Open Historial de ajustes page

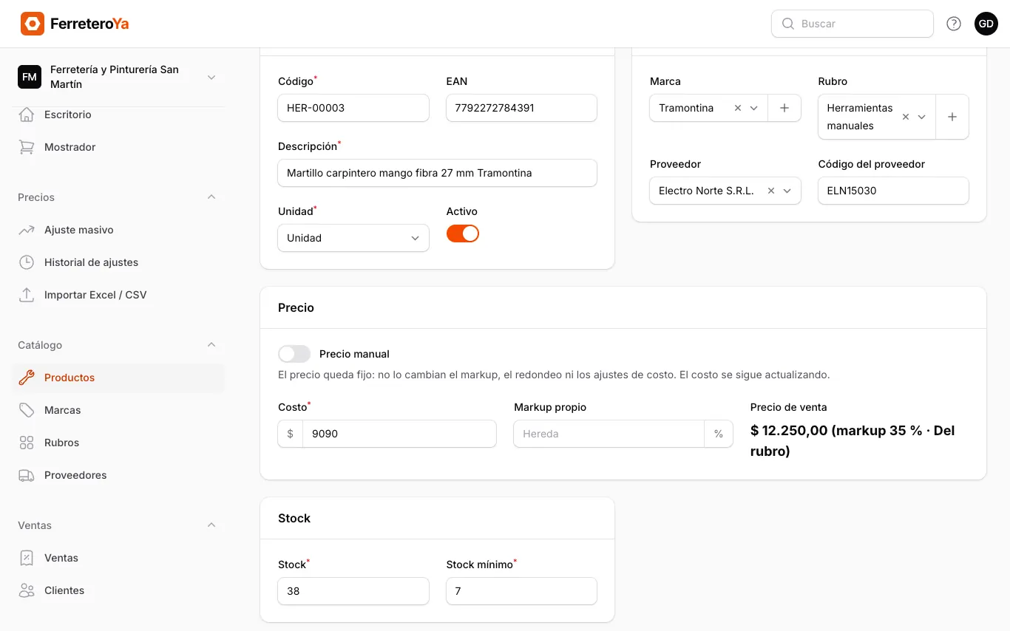pos(118,262)
